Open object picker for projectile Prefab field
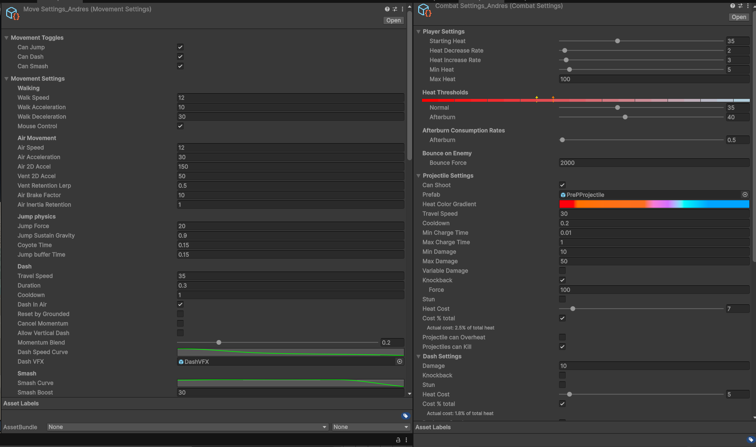The image size is (756, 447). coord(745,194)
